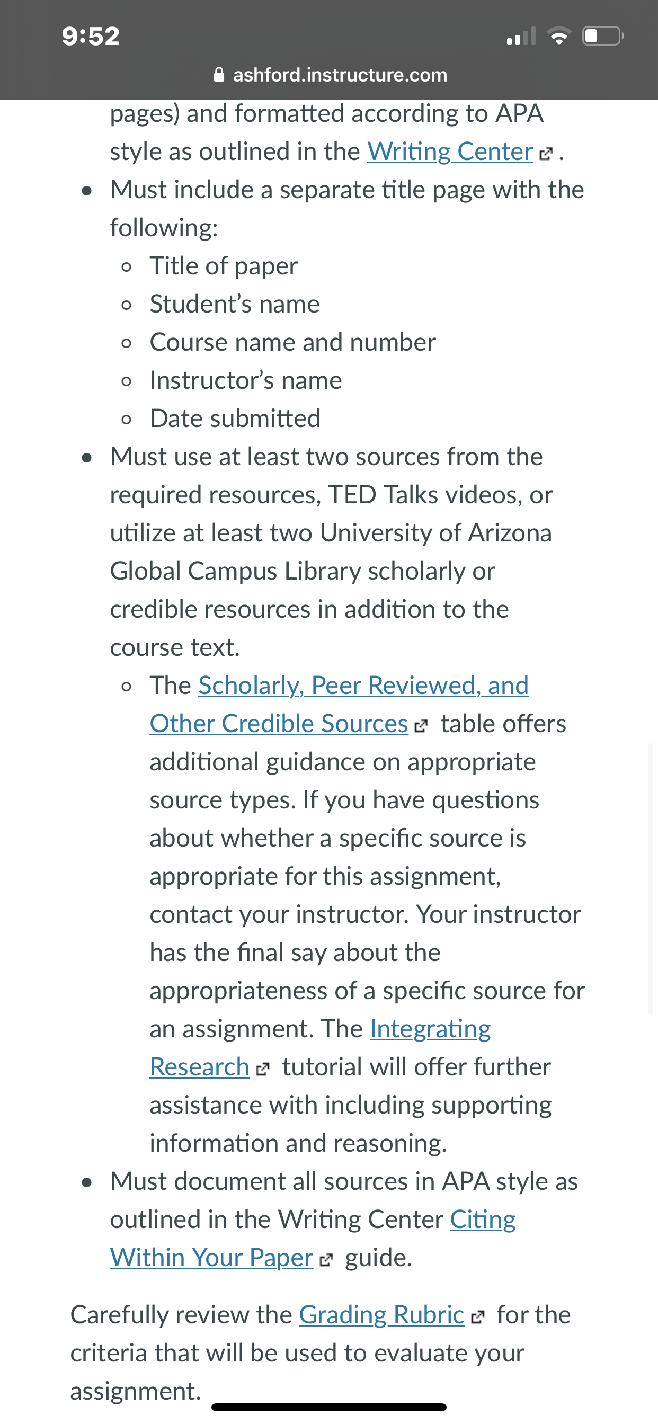Tap the external-link icon after Other Credible Sources
The width and height of the screenshot is (658, 1424).
[x=421, y=726]
